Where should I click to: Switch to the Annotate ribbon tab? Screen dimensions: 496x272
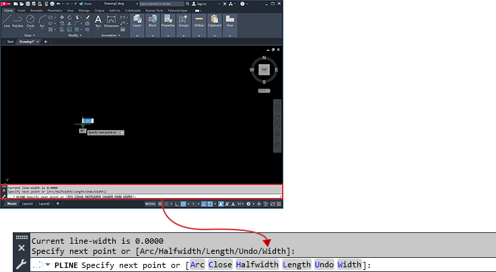pos(36,11)
